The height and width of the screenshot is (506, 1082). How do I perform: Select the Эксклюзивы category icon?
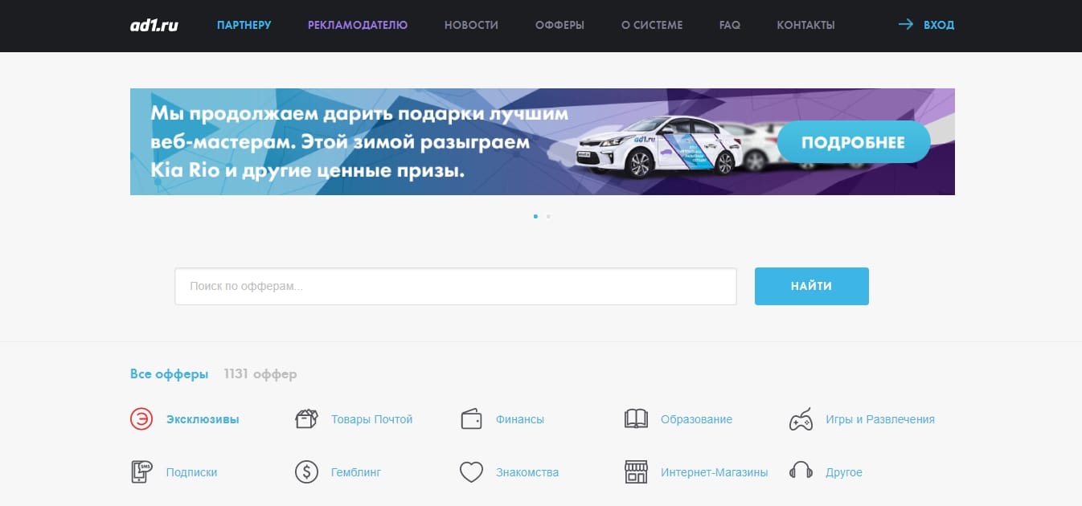coord(141,419)
